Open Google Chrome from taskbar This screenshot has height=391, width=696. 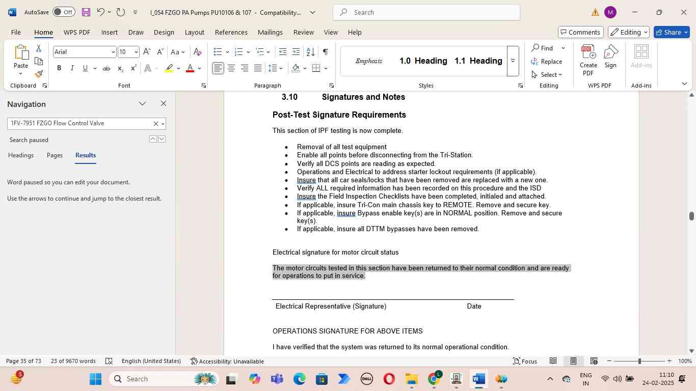434,379
